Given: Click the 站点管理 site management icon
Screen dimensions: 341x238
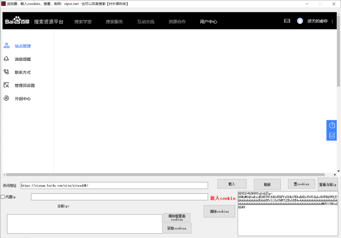Looking at the screenshot, I should point(7,46).
